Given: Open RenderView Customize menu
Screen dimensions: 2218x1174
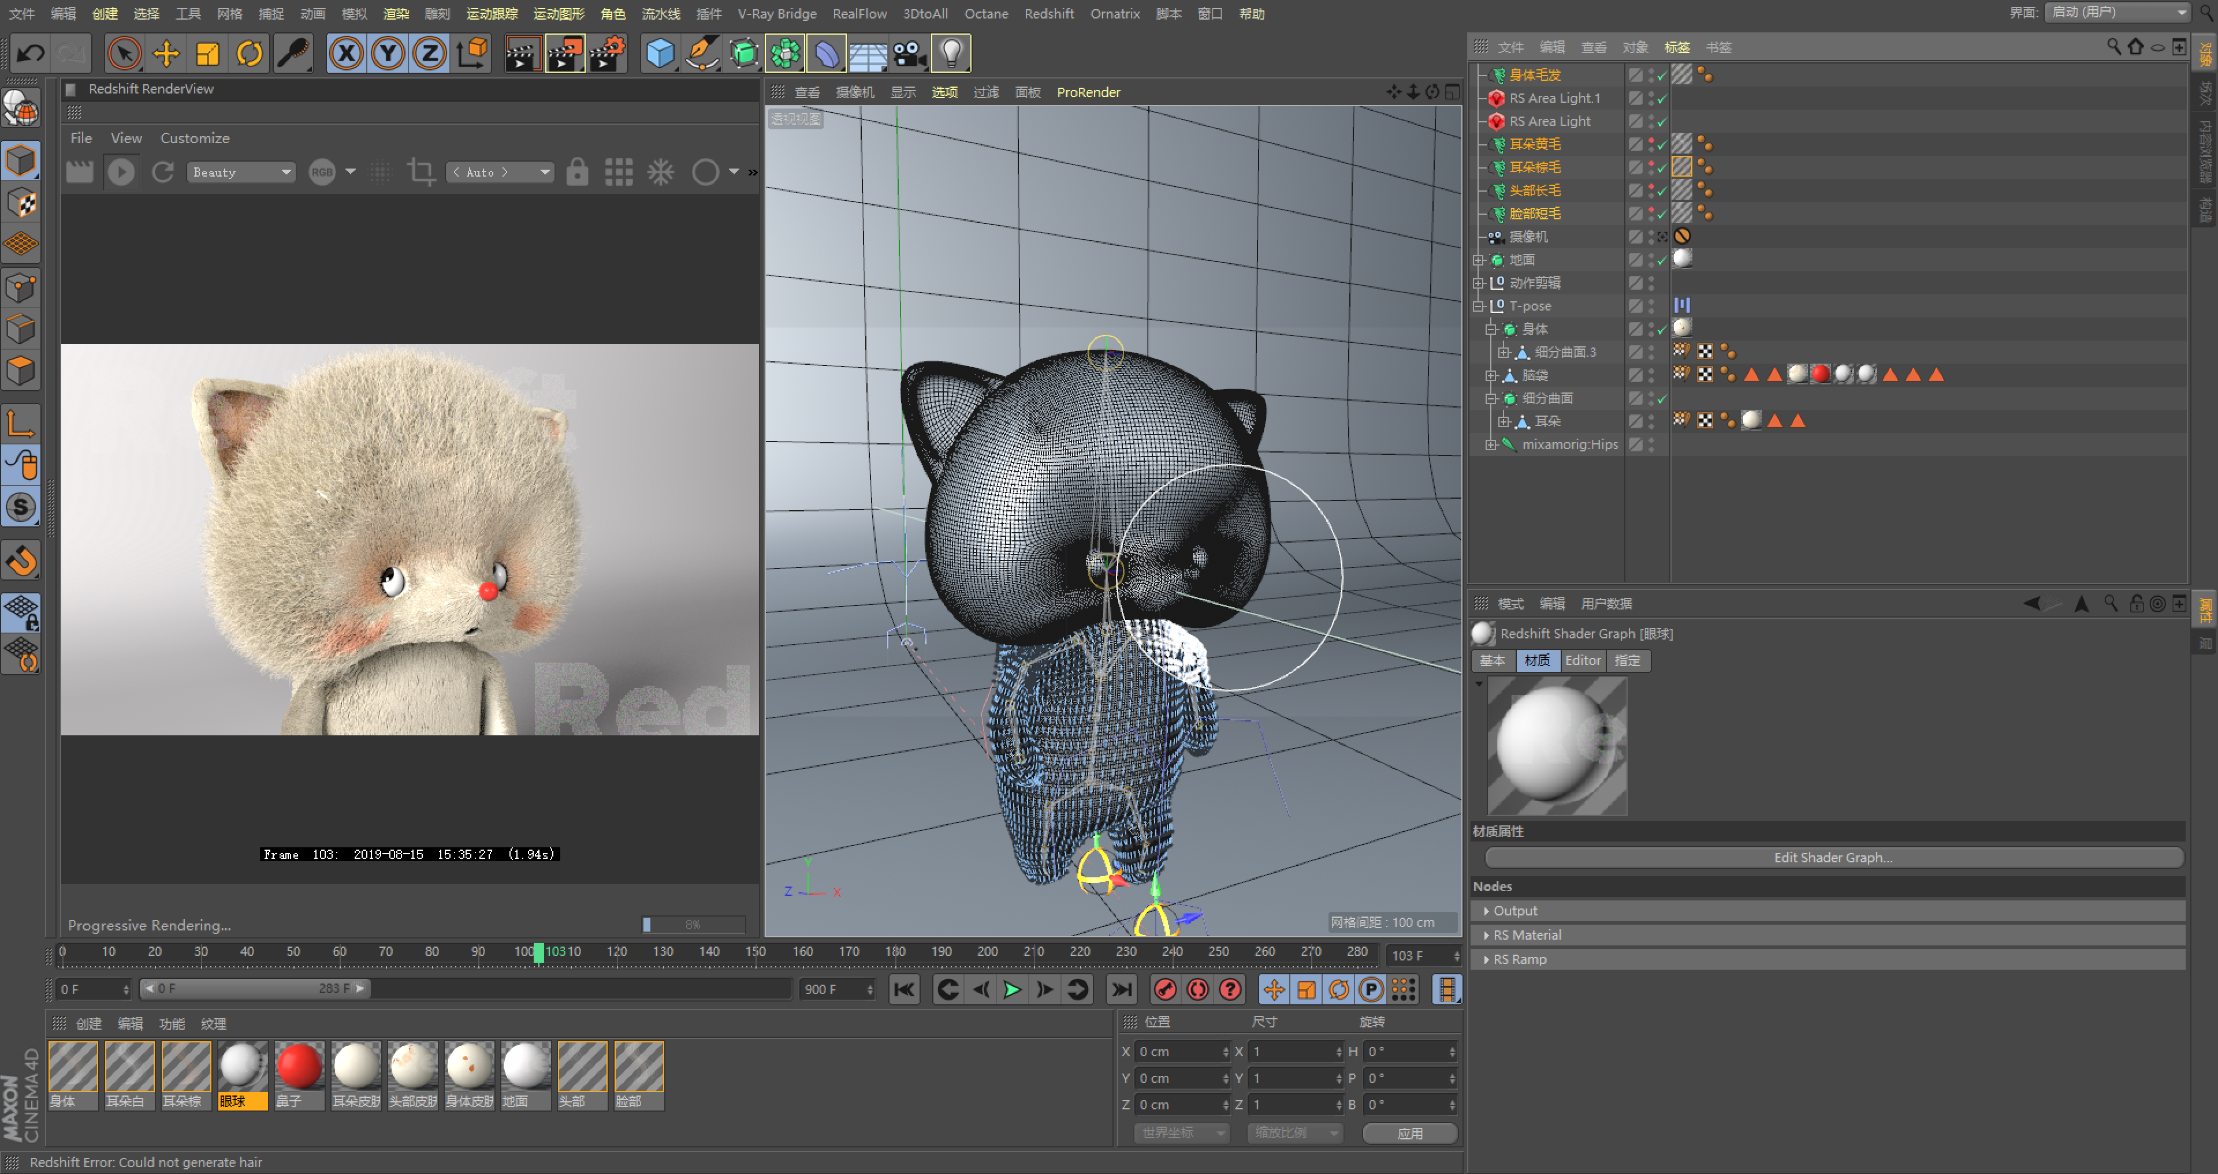Looking at the screenshot, I should [195, 138].
